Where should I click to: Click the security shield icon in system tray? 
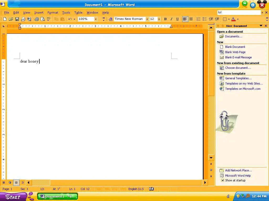[x=238, y=196]
